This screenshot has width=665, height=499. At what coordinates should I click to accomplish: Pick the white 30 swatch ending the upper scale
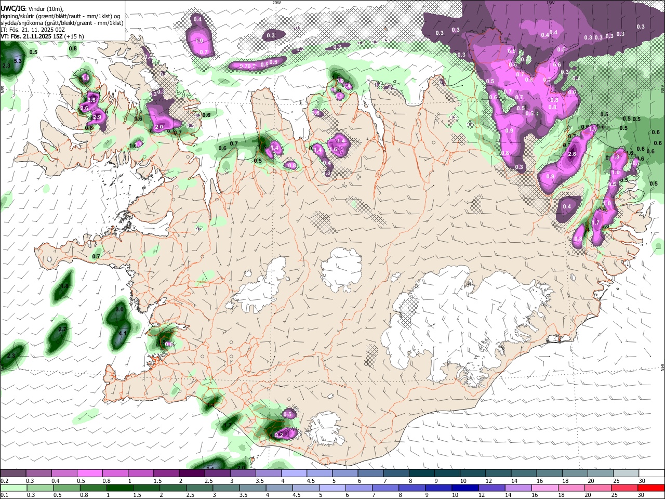pyautogui.click(x=651, y=474)
